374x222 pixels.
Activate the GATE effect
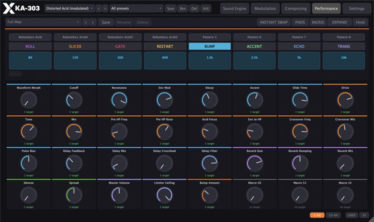120,46
